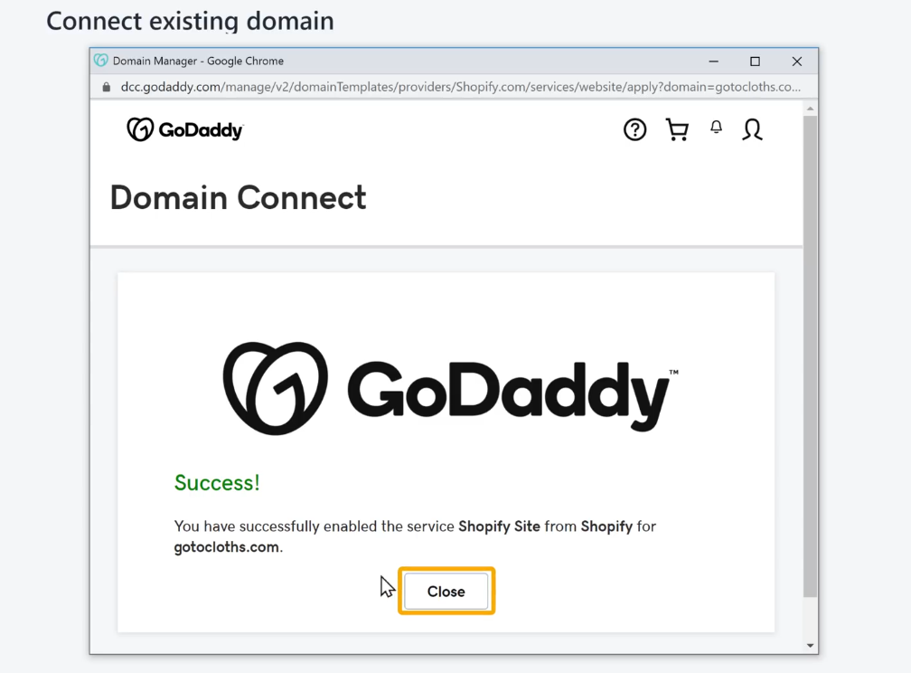Open the user account profile icon
The width and height of the screenshot is (911, 673).
tap(752, 129)
